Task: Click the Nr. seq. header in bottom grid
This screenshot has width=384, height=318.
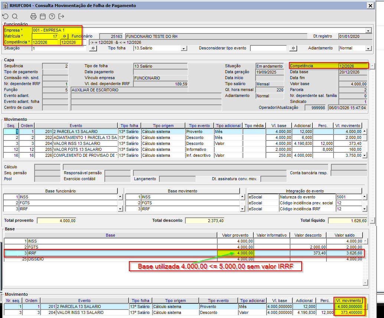Action: click(x=13, y=301)
